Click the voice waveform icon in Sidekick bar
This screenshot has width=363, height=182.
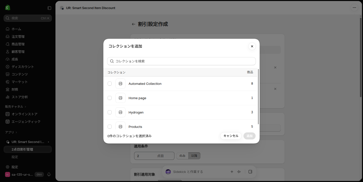click(x=239, y=172)
